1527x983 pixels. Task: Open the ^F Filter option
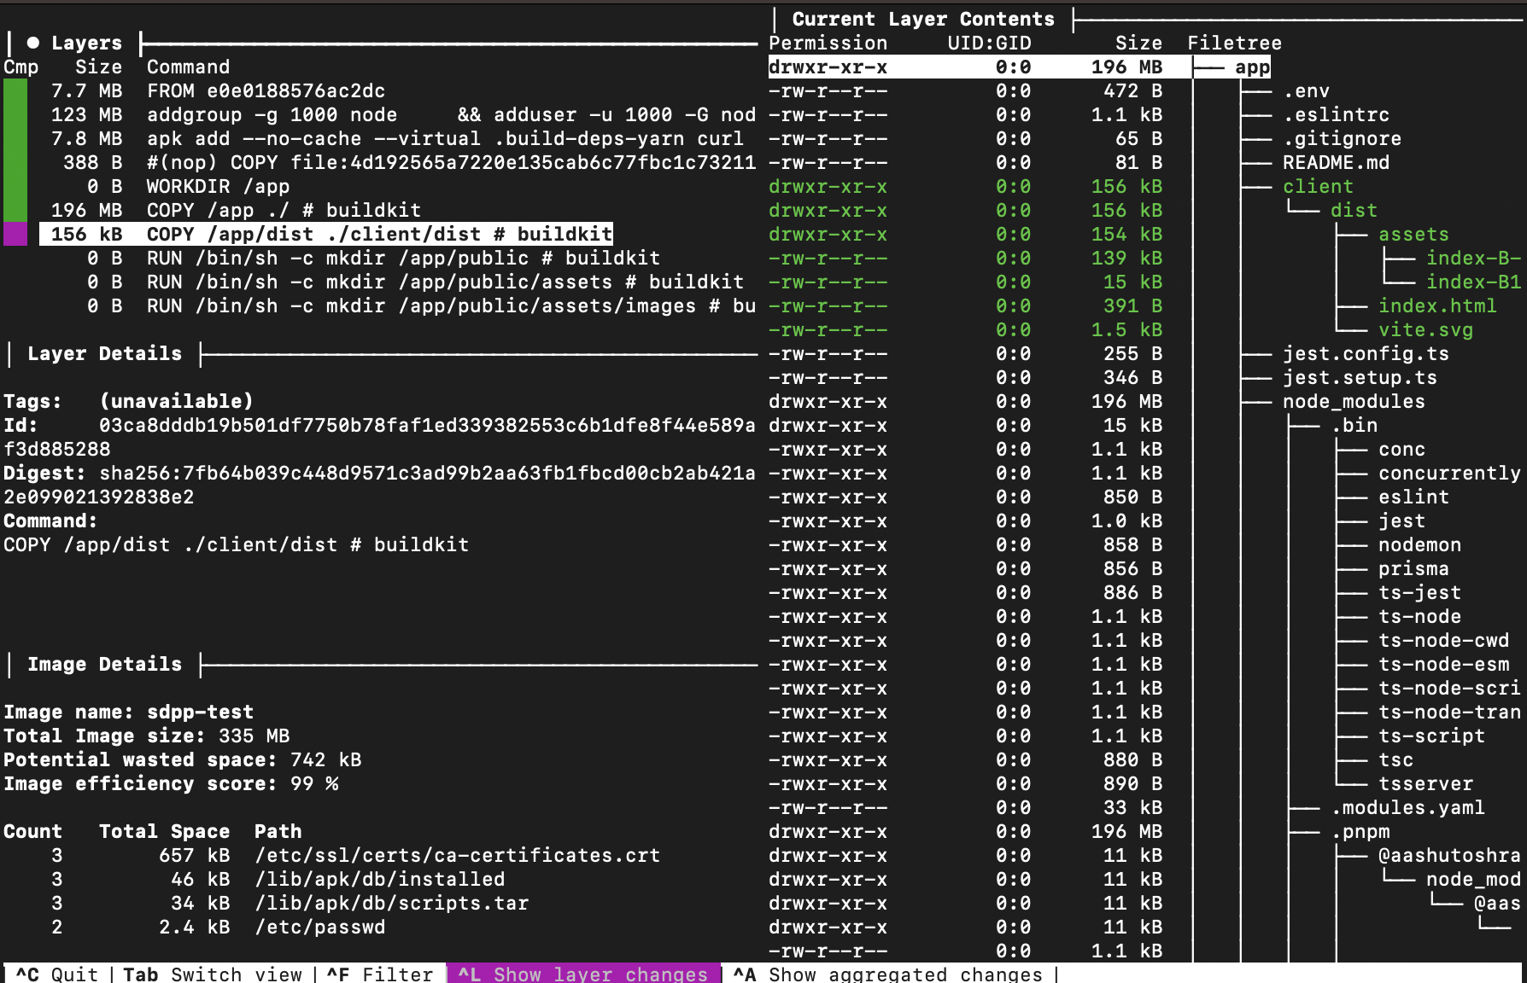[379, 974]
